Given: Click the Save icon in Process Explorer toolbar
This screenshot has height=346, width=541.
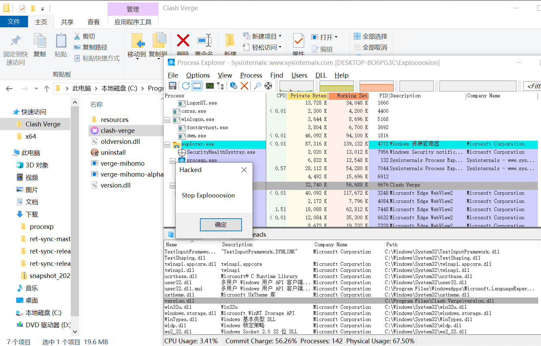Looking at the screenshot, I should tap(173, 86).
